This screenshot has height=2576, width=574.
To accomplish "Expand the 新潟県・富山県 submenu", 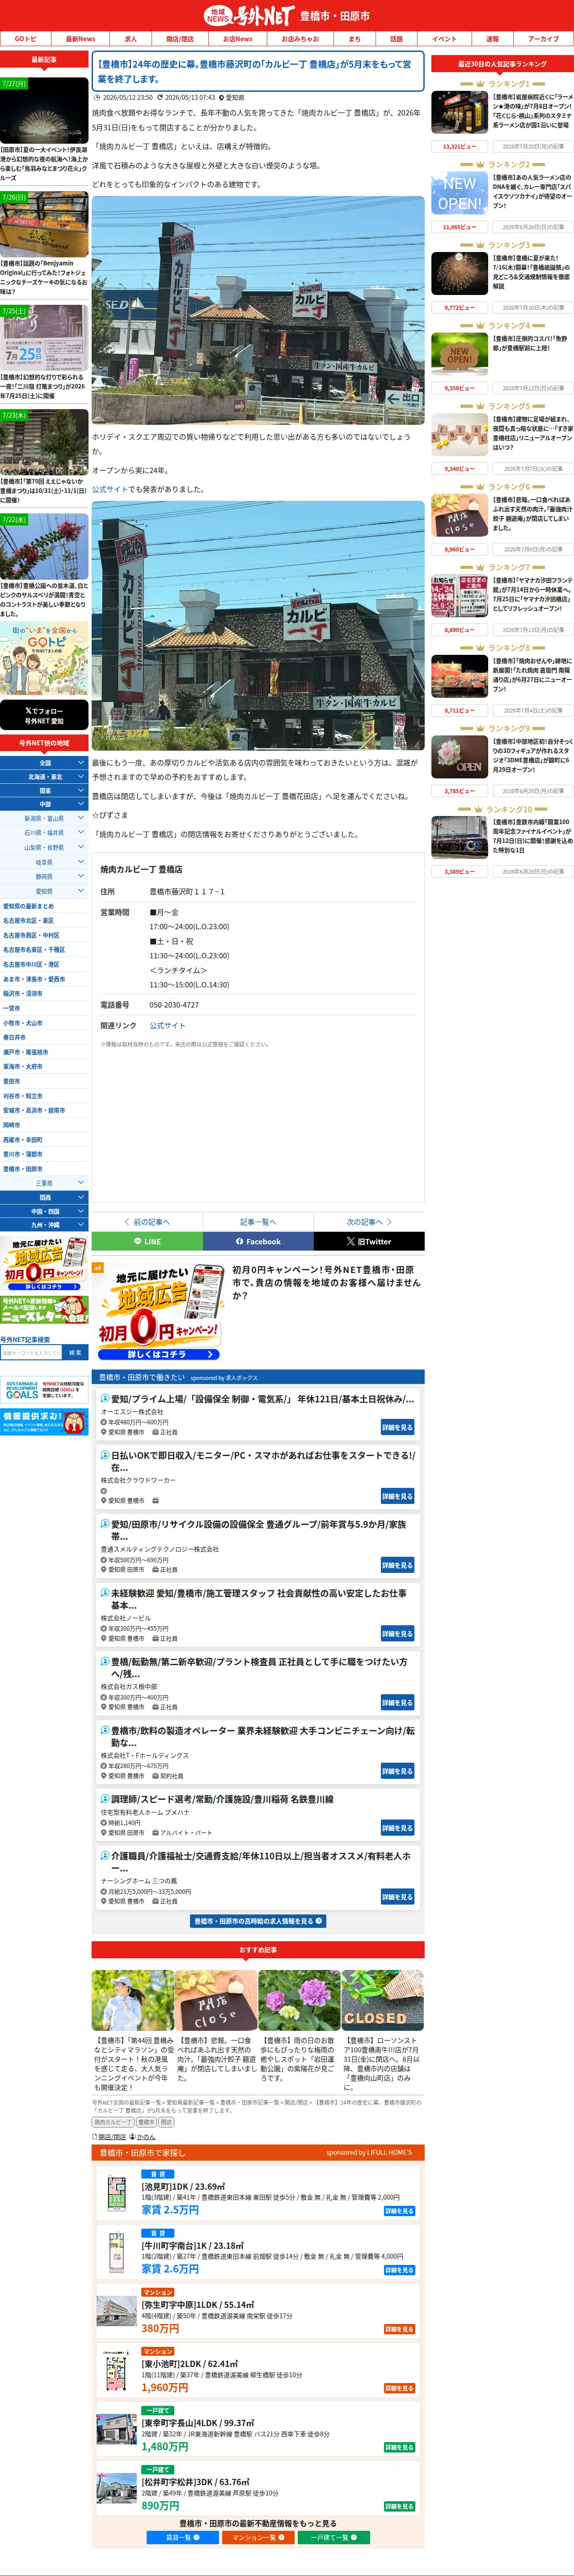I will click(x=44, y=818).
